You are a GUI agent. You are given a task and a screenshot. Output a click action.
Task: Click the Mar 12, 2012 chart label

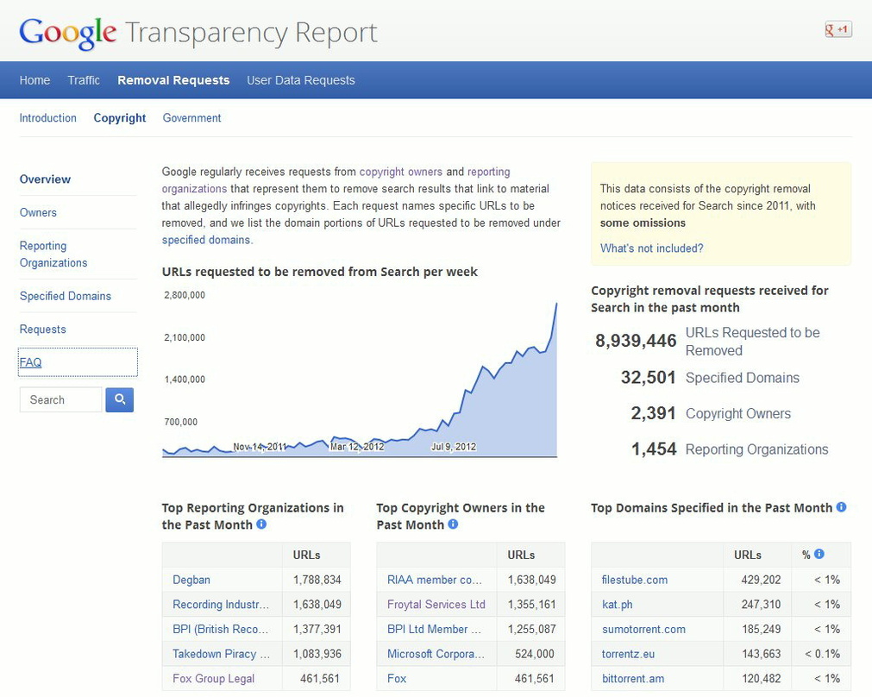357,447
